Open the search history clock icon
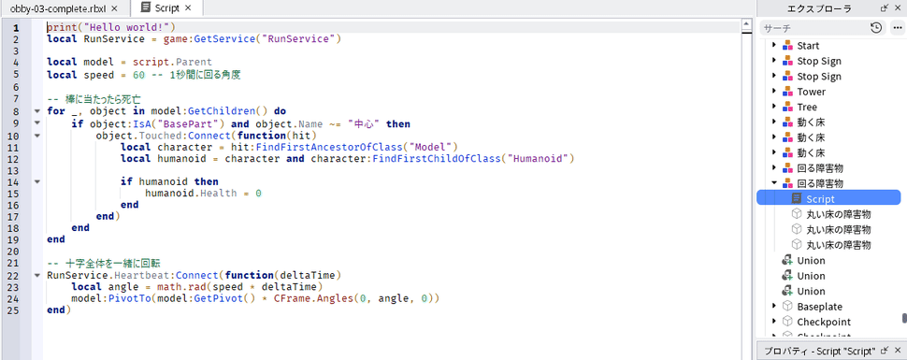 876,27
